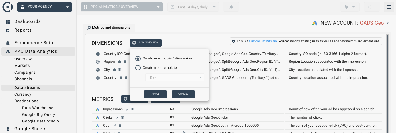Delete the Cost metric
Screen dimensions: 396x133
120,126
